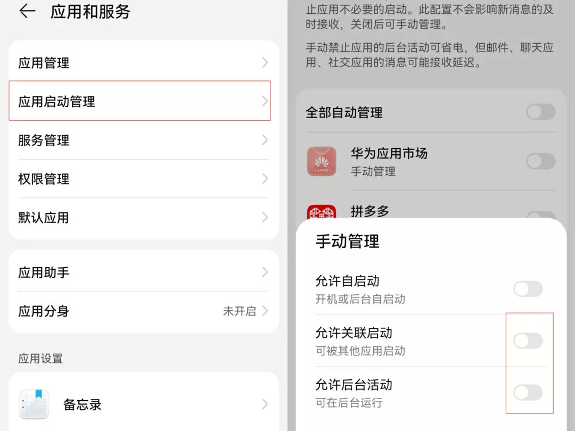Viewport: 575px width, 431px height.
Task: Expand the 应用管理 chevron
Action: [265, 62]
